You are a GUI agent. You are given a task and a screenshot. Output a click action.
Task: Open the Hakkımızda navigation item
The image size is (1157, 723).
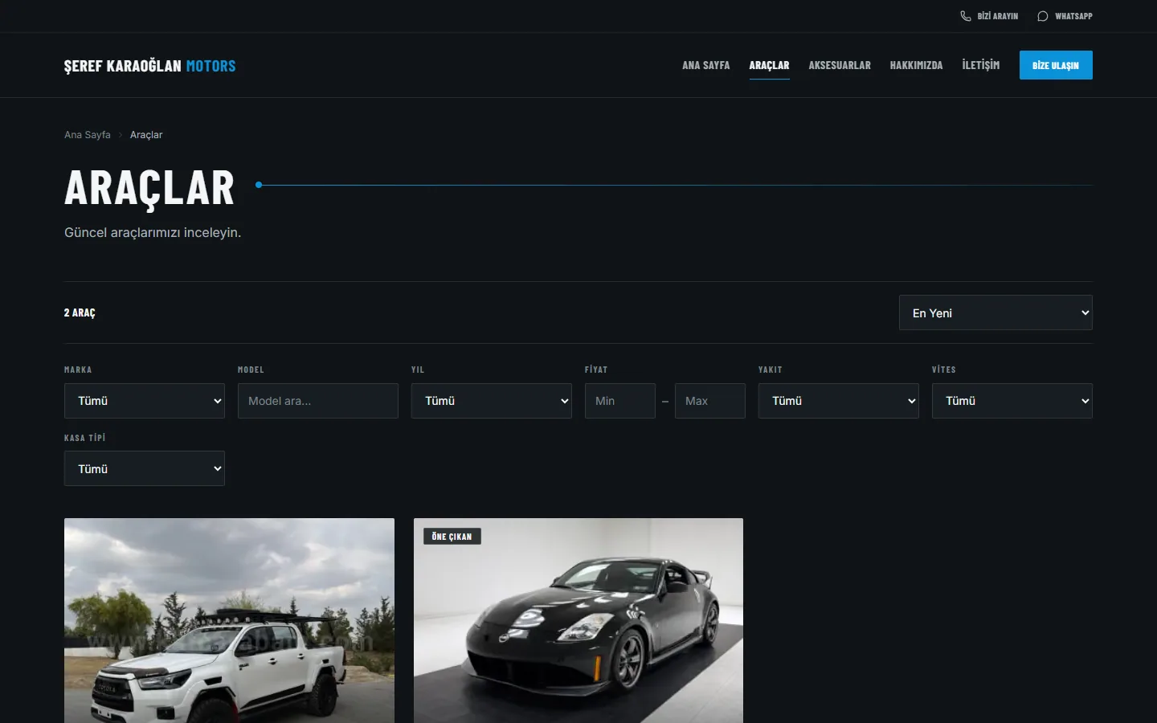[x=916, y=65]
